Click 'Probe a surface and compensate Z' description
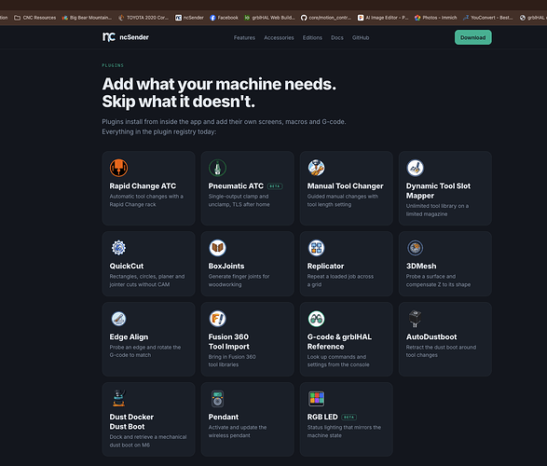This screenshot has width=547, height=466. click(x=438, y=281)
